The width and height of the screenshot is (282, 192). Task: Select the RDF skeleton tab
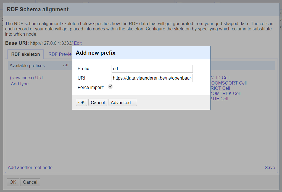coord(25,54)
